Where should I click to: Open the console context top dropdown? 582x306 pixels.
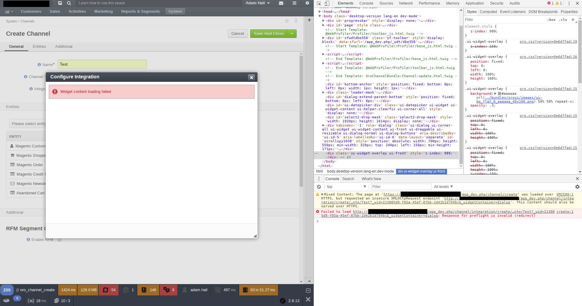[346, 187]
